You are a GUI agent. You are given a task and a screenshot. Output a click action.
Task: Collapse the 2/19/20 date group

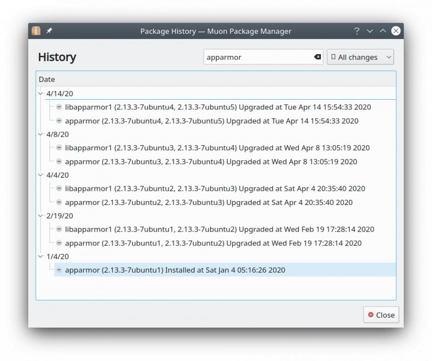click(41, 216)
